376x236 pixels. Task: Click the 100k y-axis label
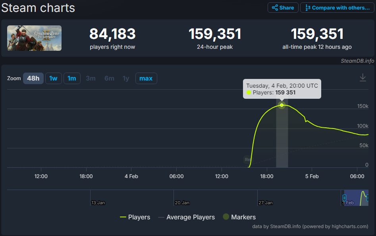coord(363,126)
